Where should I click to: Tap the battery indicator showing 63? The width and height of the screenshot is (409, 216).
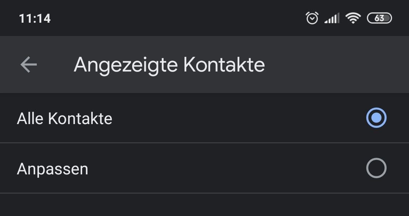[379, 18]
